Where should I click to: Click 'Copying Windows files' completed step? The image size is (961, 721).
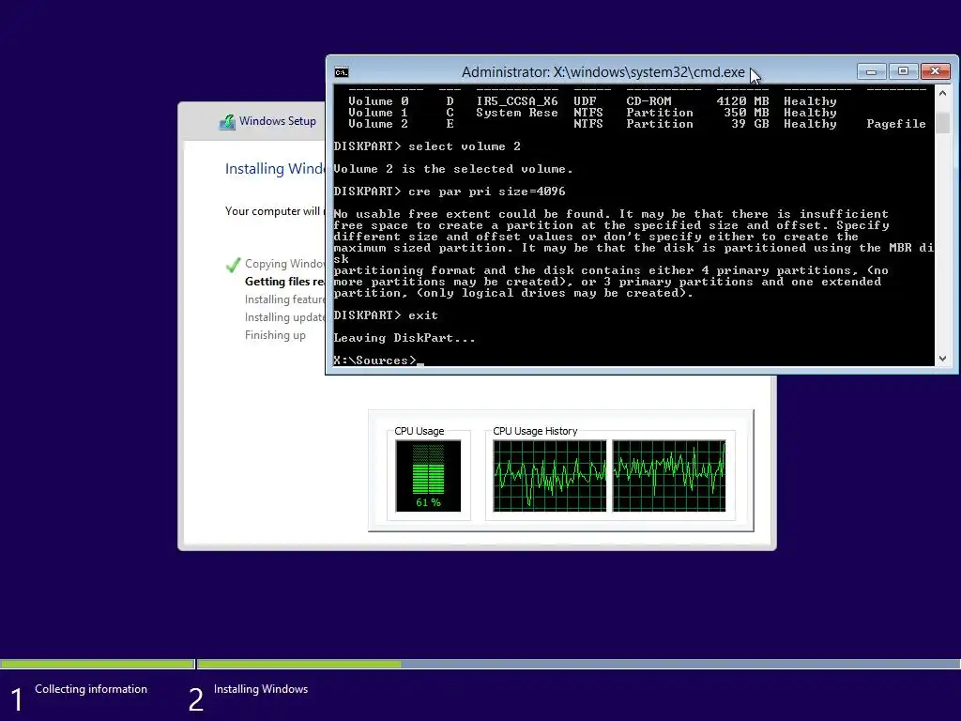285,264
